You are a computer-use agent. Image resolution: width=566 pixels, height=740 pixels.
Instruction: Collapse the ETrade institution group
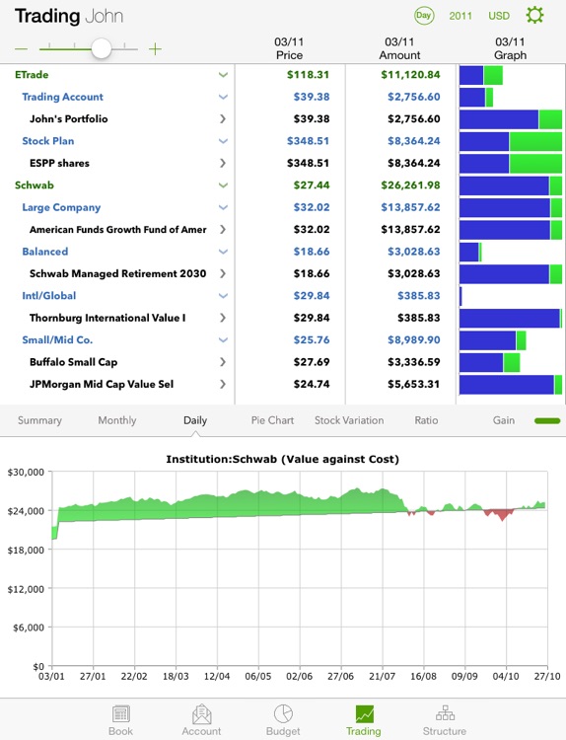[223, 75]
